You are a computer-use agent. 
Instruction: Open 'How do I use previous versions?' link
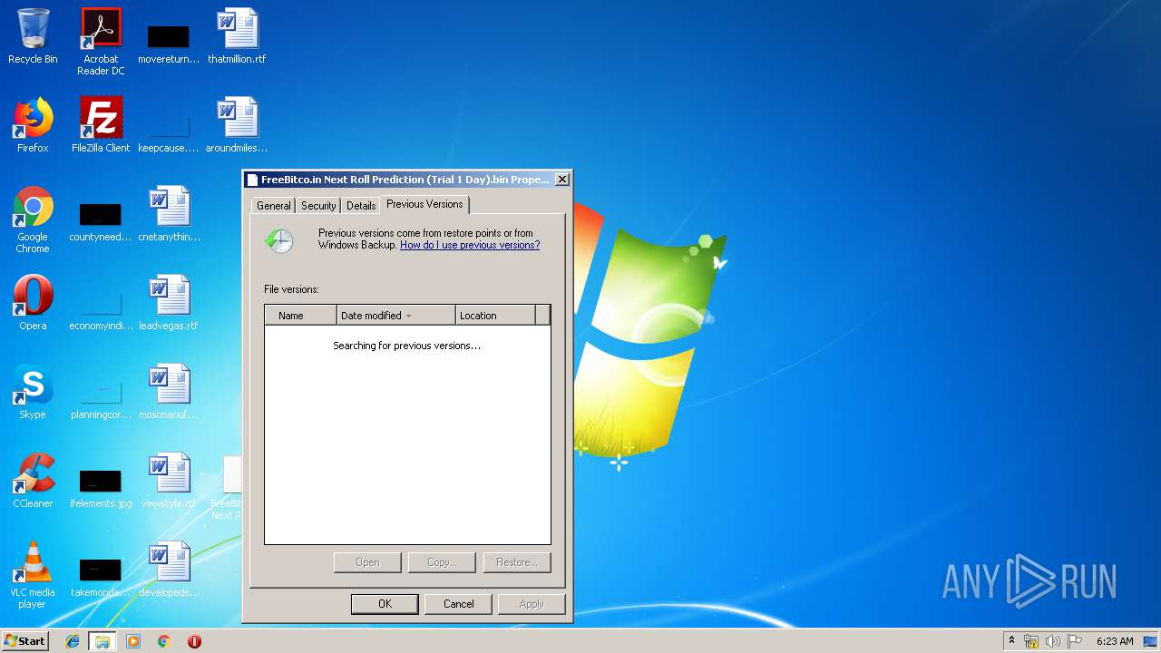(x=470, y=245)
